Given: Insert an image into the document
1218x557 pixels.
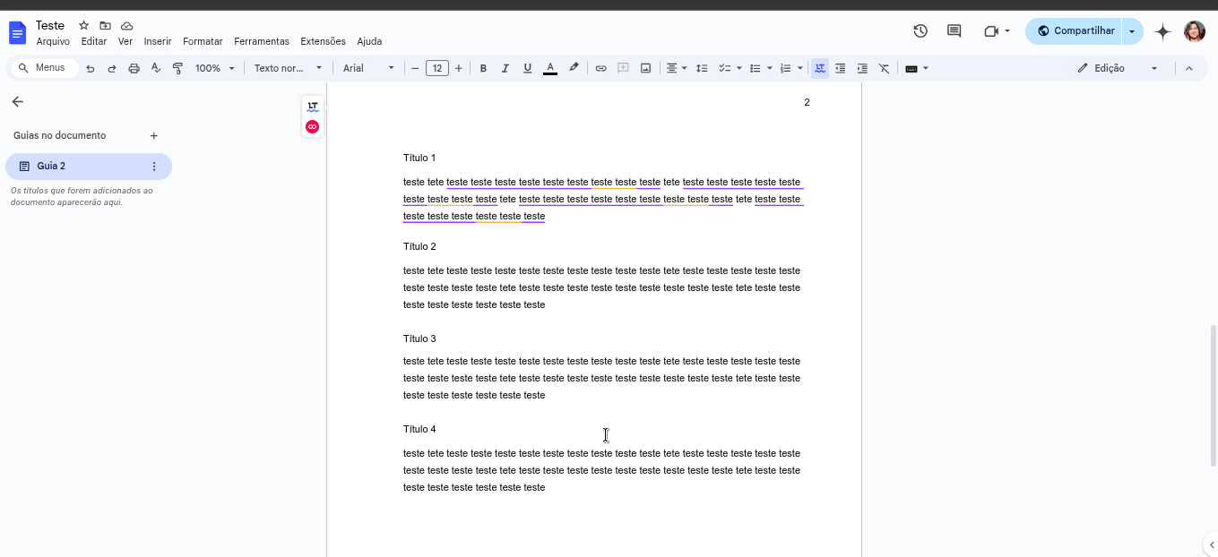Looking at the screenshot, I should click(x=644, y=67).
